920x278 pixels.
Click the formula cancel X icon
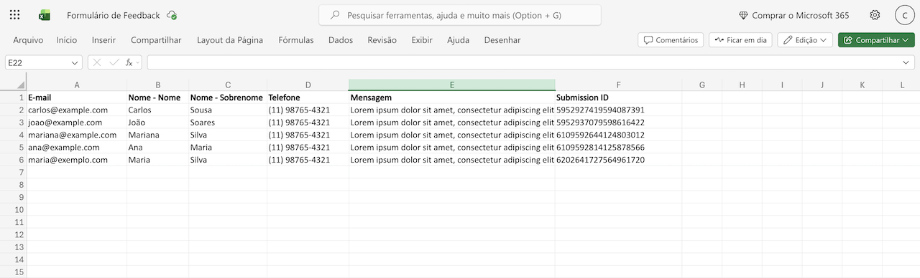pyautogui.click(x=97, y=62)
